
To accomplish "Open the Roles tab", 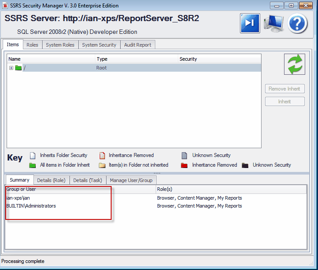I will tap(33, 45).
